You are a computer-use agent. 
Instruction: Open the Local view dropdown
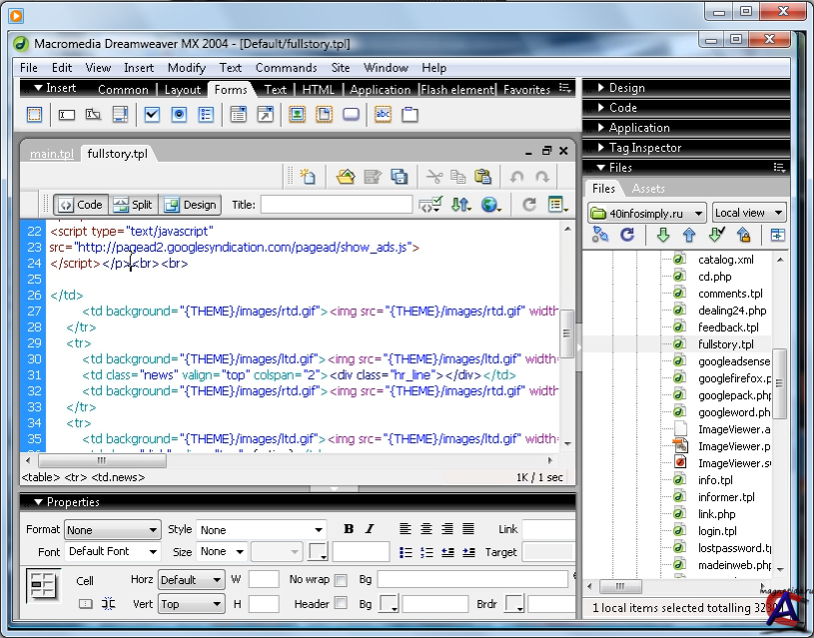coord(749,213)
